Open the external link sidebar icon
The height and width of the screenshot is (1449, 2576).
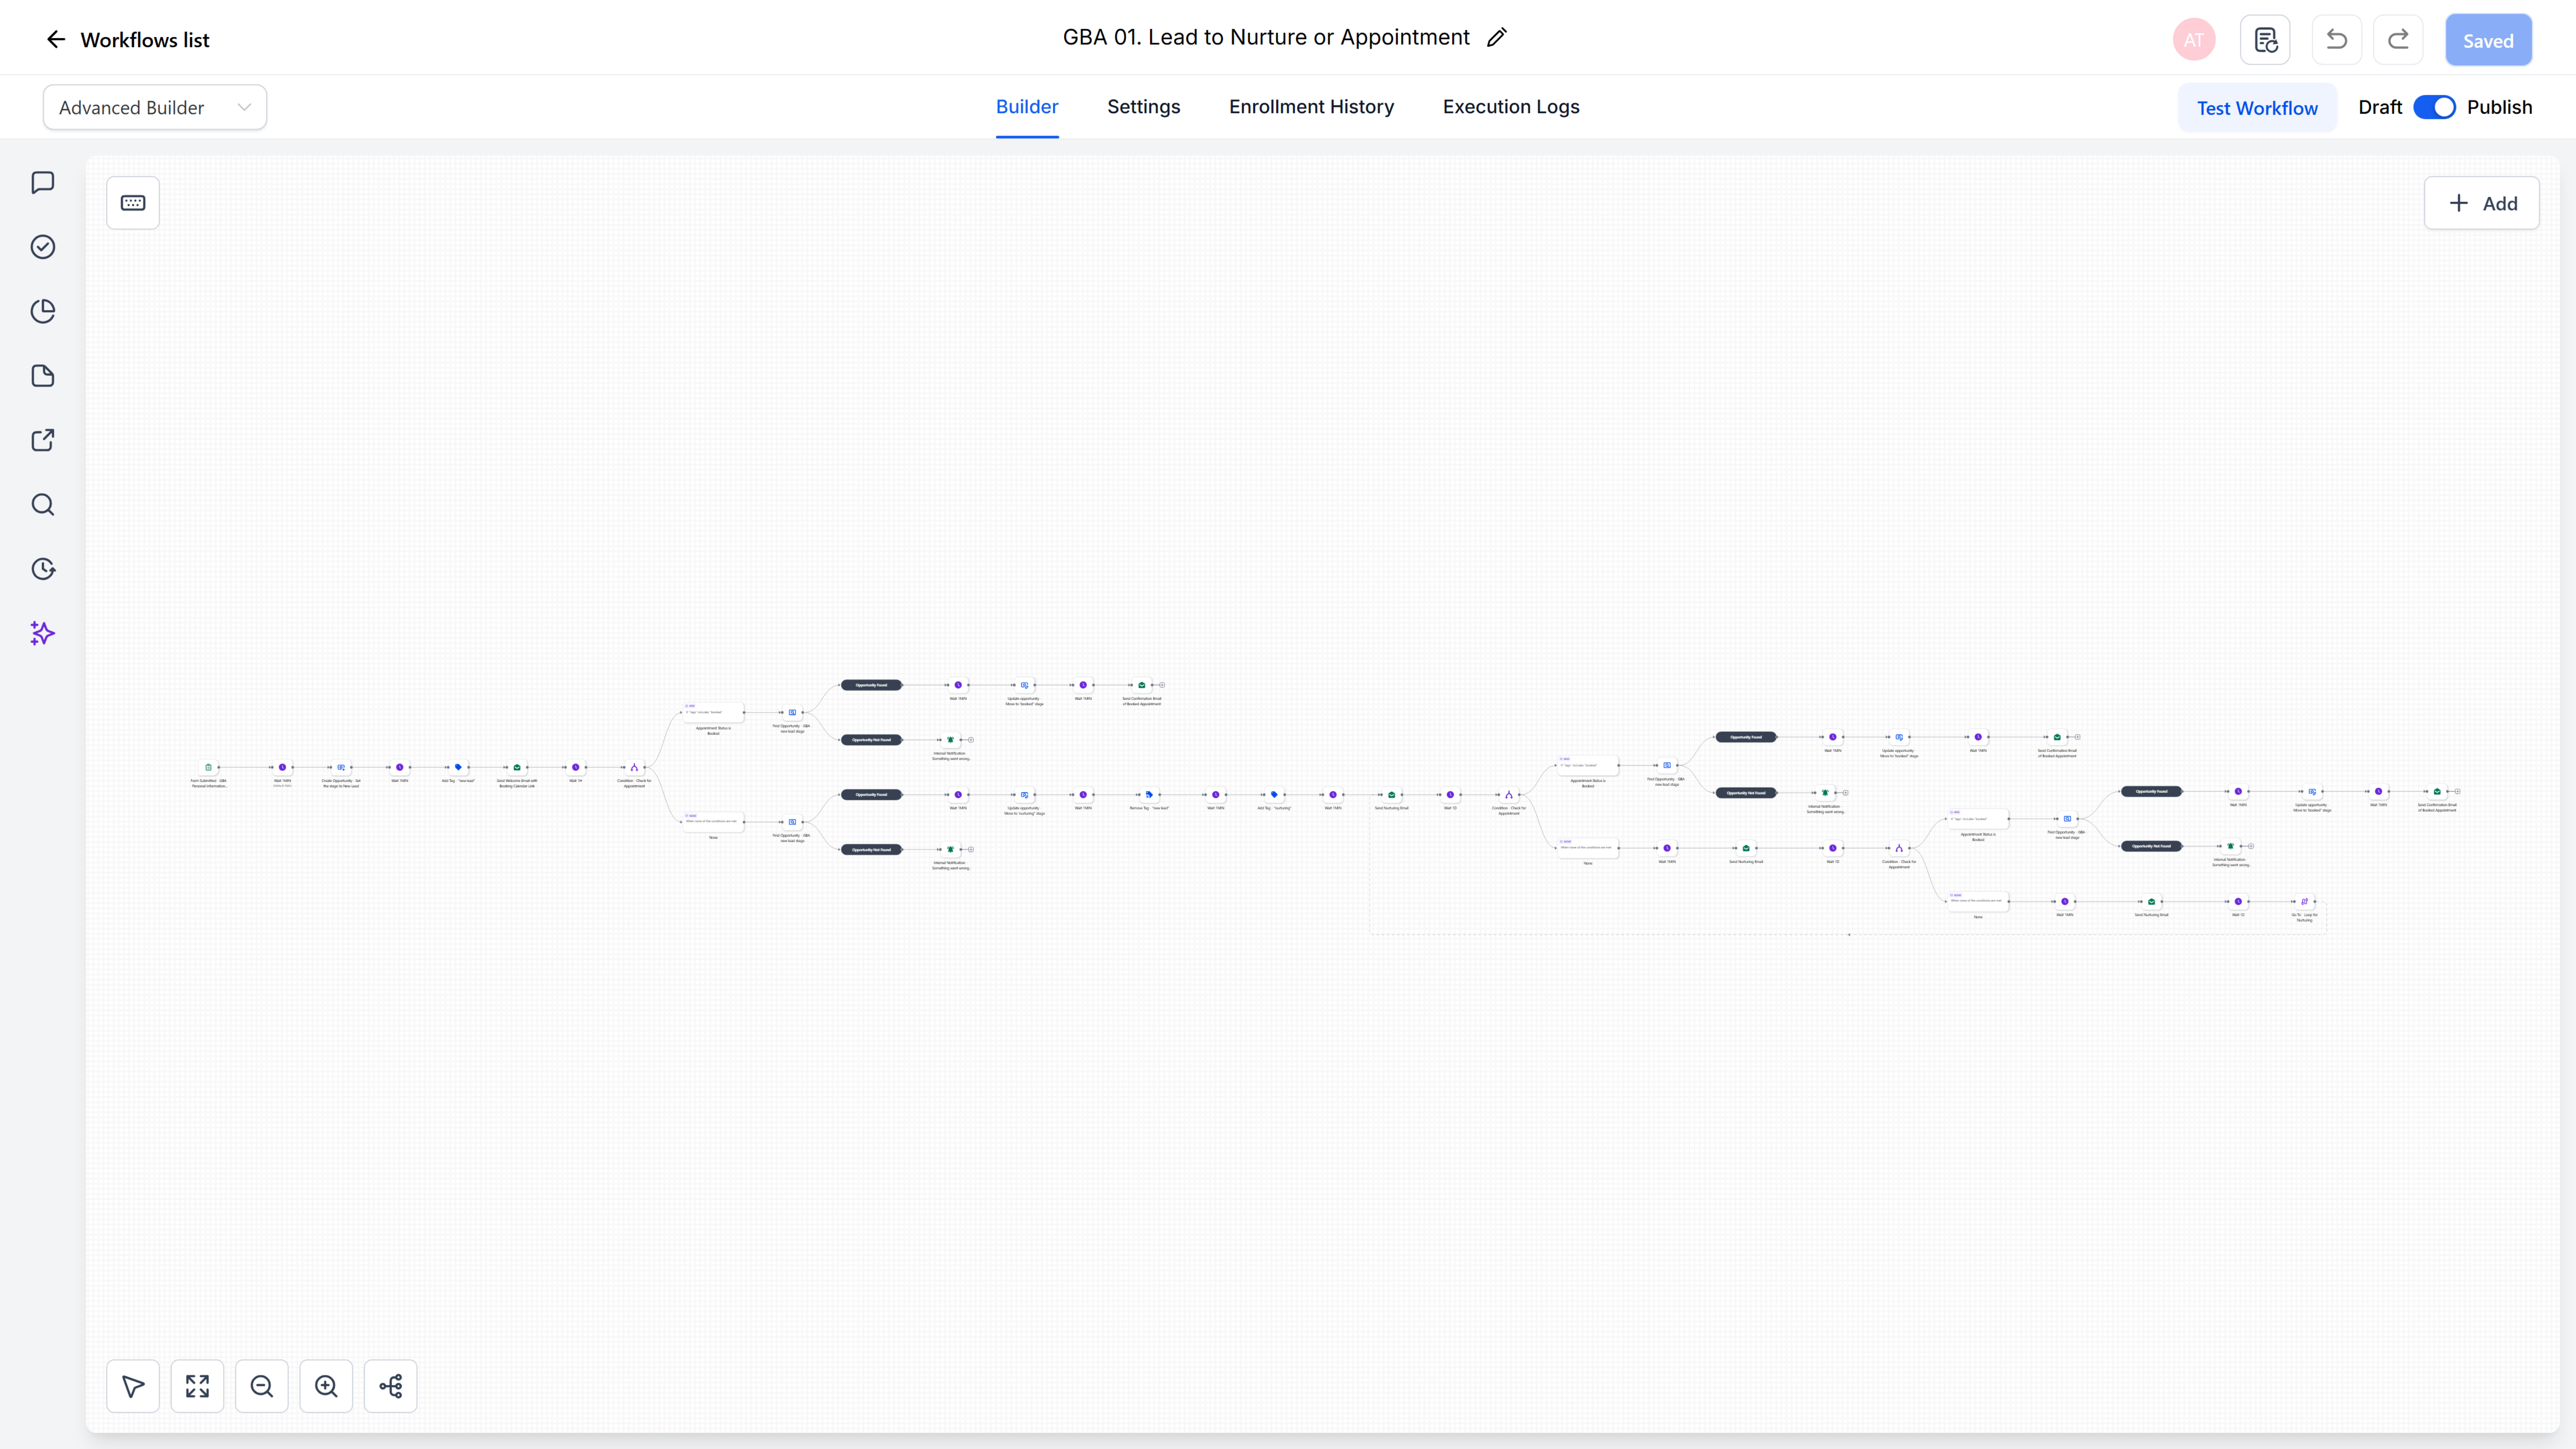(x=43, y=440)
